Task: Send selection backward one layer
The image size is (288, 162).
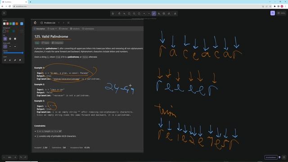Action: [x=10, y=60]
